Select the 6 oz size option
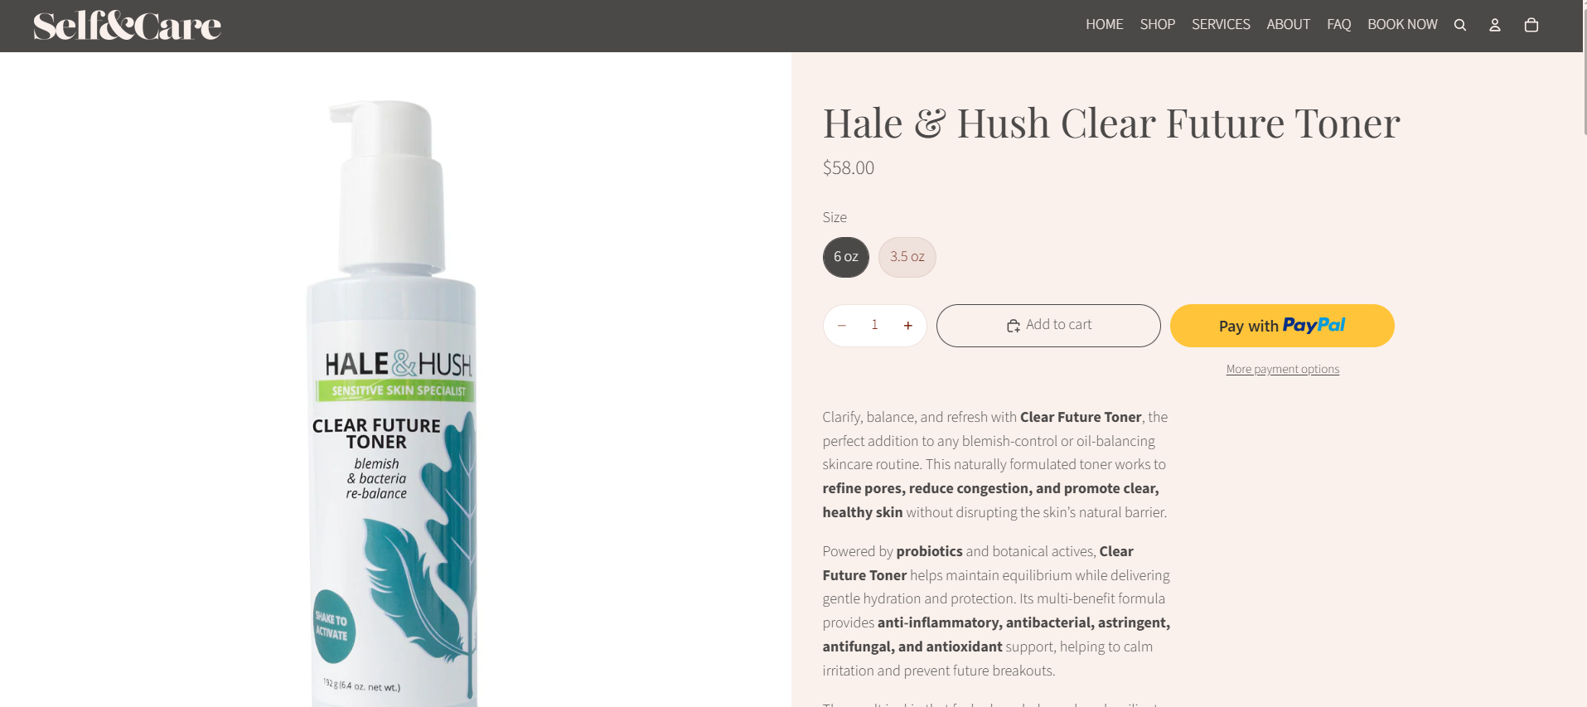 tap(846, 257)
